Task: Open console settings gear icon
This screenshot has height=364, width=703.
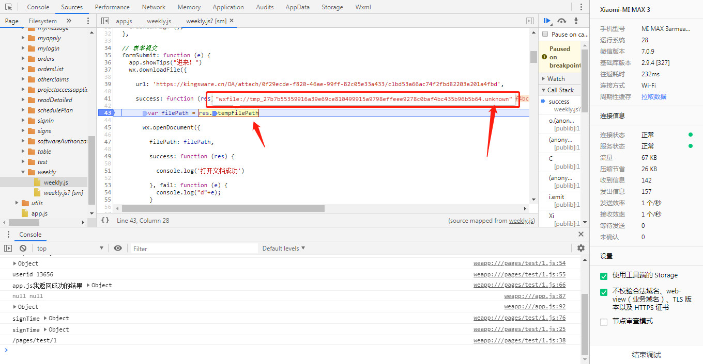Action: coord(581,248)
